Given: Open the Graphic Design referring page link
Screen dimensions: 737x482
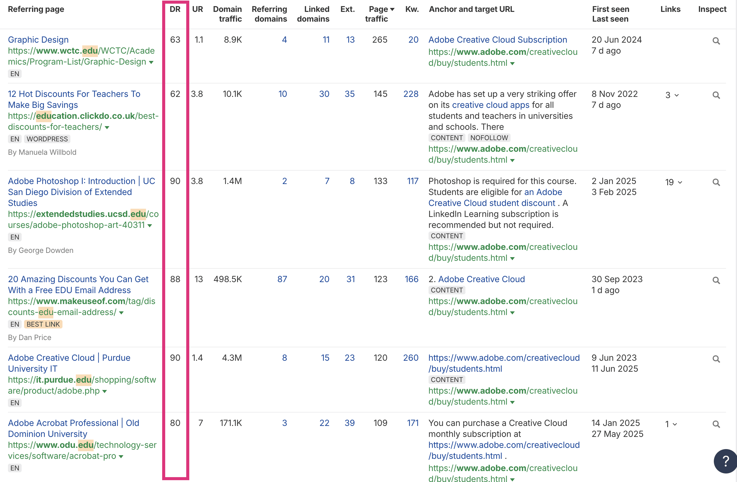Looking at the screenshot, I should [38, 40].
